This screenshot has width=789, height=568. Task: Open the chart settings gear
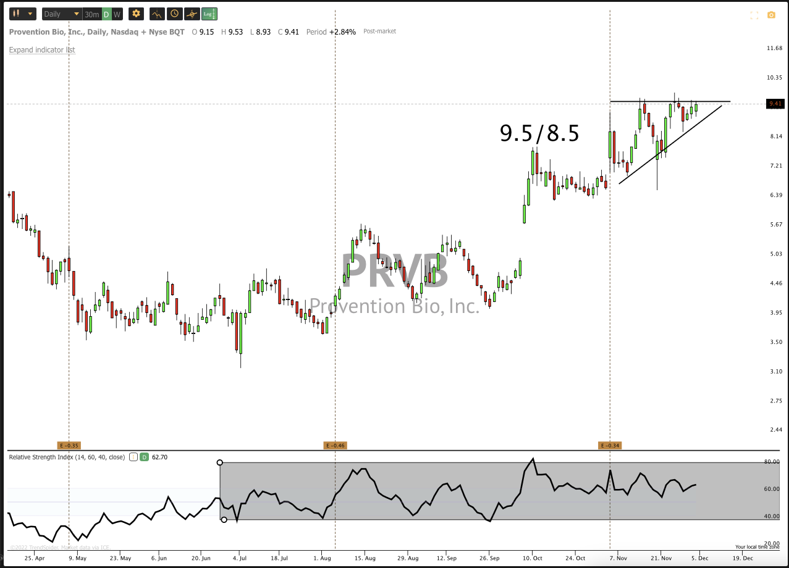click(136, 14)
